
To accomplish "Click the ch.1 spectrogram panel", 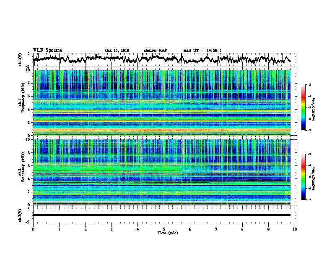I will pos(162,102).
